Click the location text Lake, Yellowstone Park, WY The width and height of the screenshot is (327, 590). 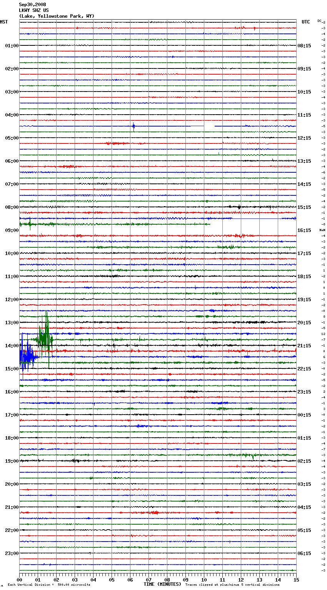pos(57,16)
